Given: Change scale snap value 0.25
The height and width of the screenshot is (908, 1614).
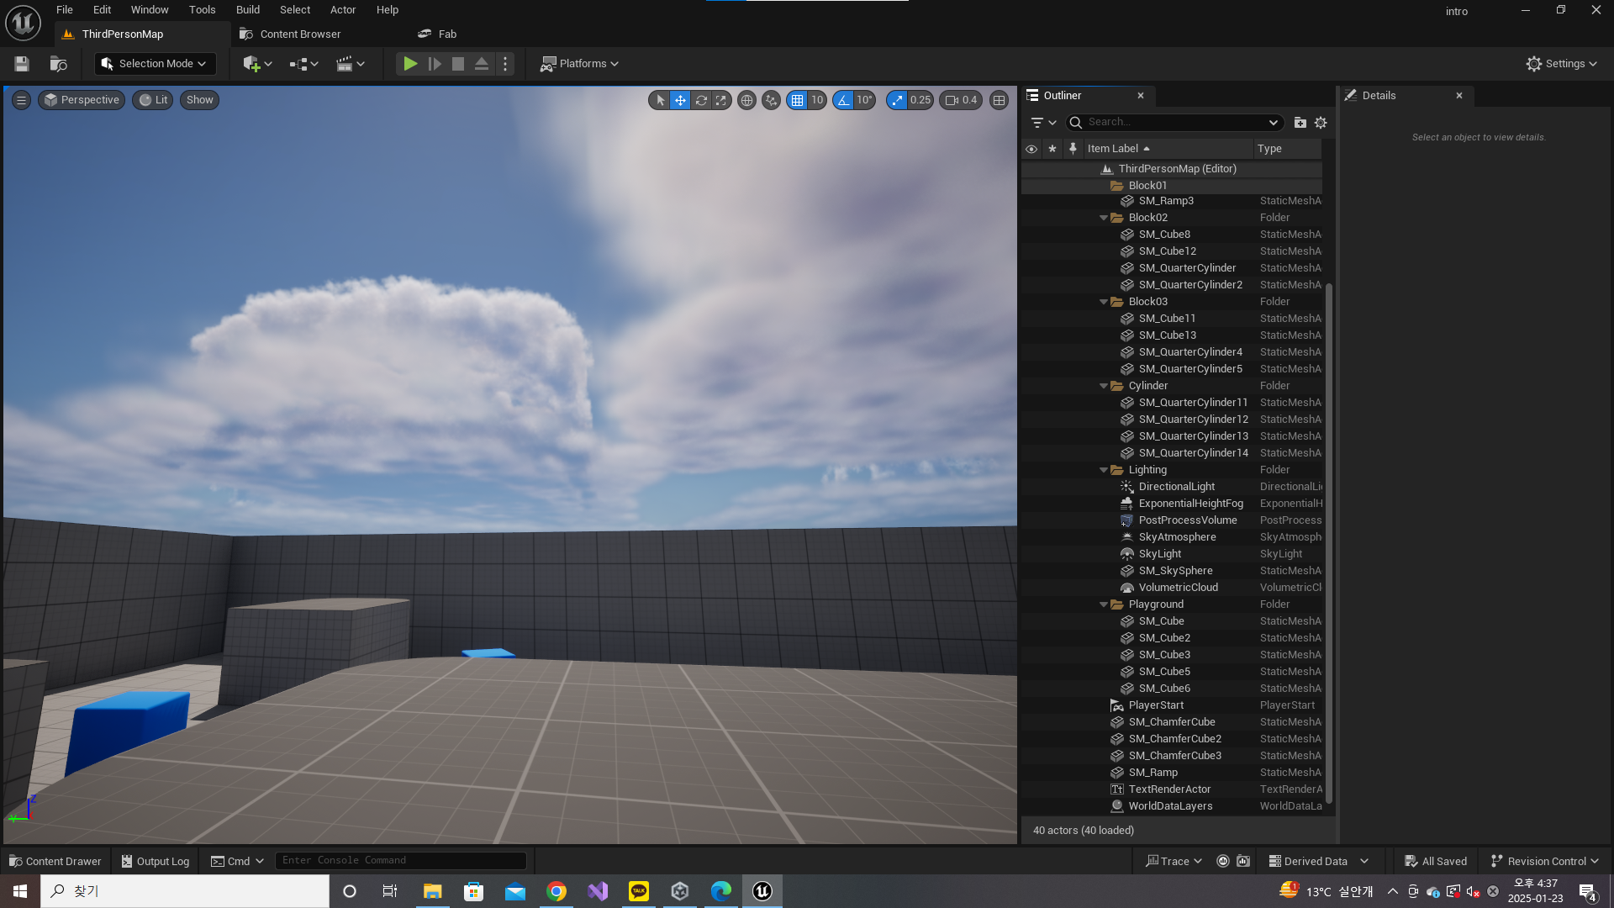Looking at the screenshot, I should 920,100.
